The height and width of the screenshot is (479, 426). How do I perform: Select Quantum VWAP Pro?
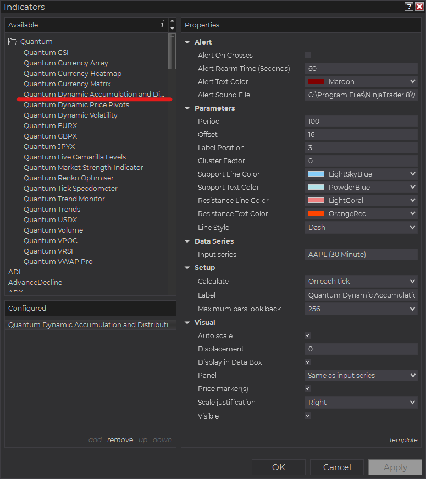58,261
